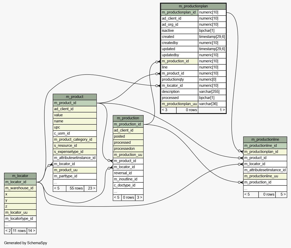Click '55 rows' count in m_product
The image size is (291, 248).
[x=75, y=188]
